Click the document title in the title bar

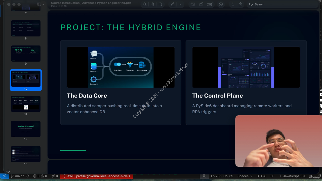91,3
